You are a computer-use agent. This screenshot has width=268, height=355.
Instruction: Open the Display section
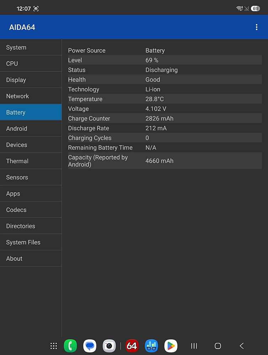coord(31,80)
